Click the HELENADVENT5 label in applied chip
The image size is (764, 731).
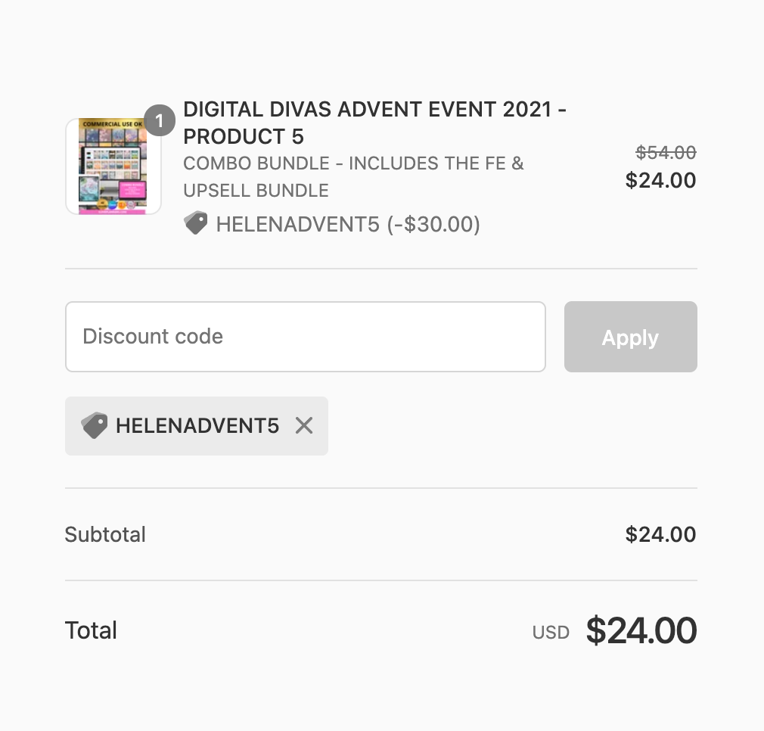point(197,426)
